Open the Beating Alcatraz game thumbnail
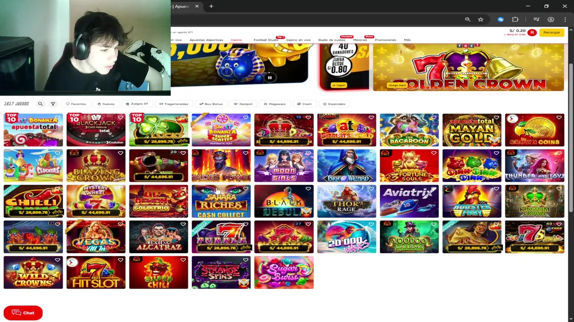 158,237
